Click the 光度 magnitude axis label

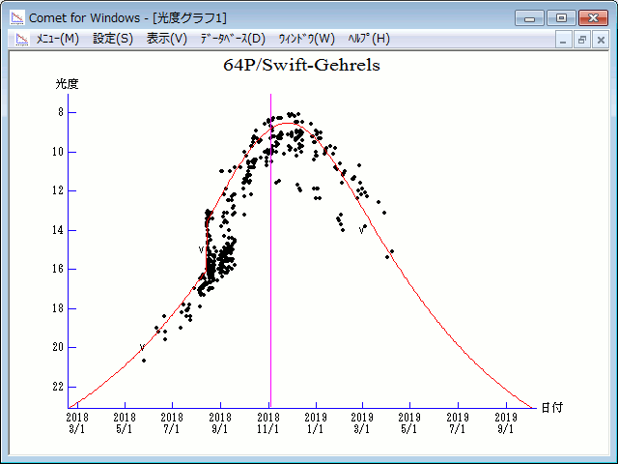point(67,84)
